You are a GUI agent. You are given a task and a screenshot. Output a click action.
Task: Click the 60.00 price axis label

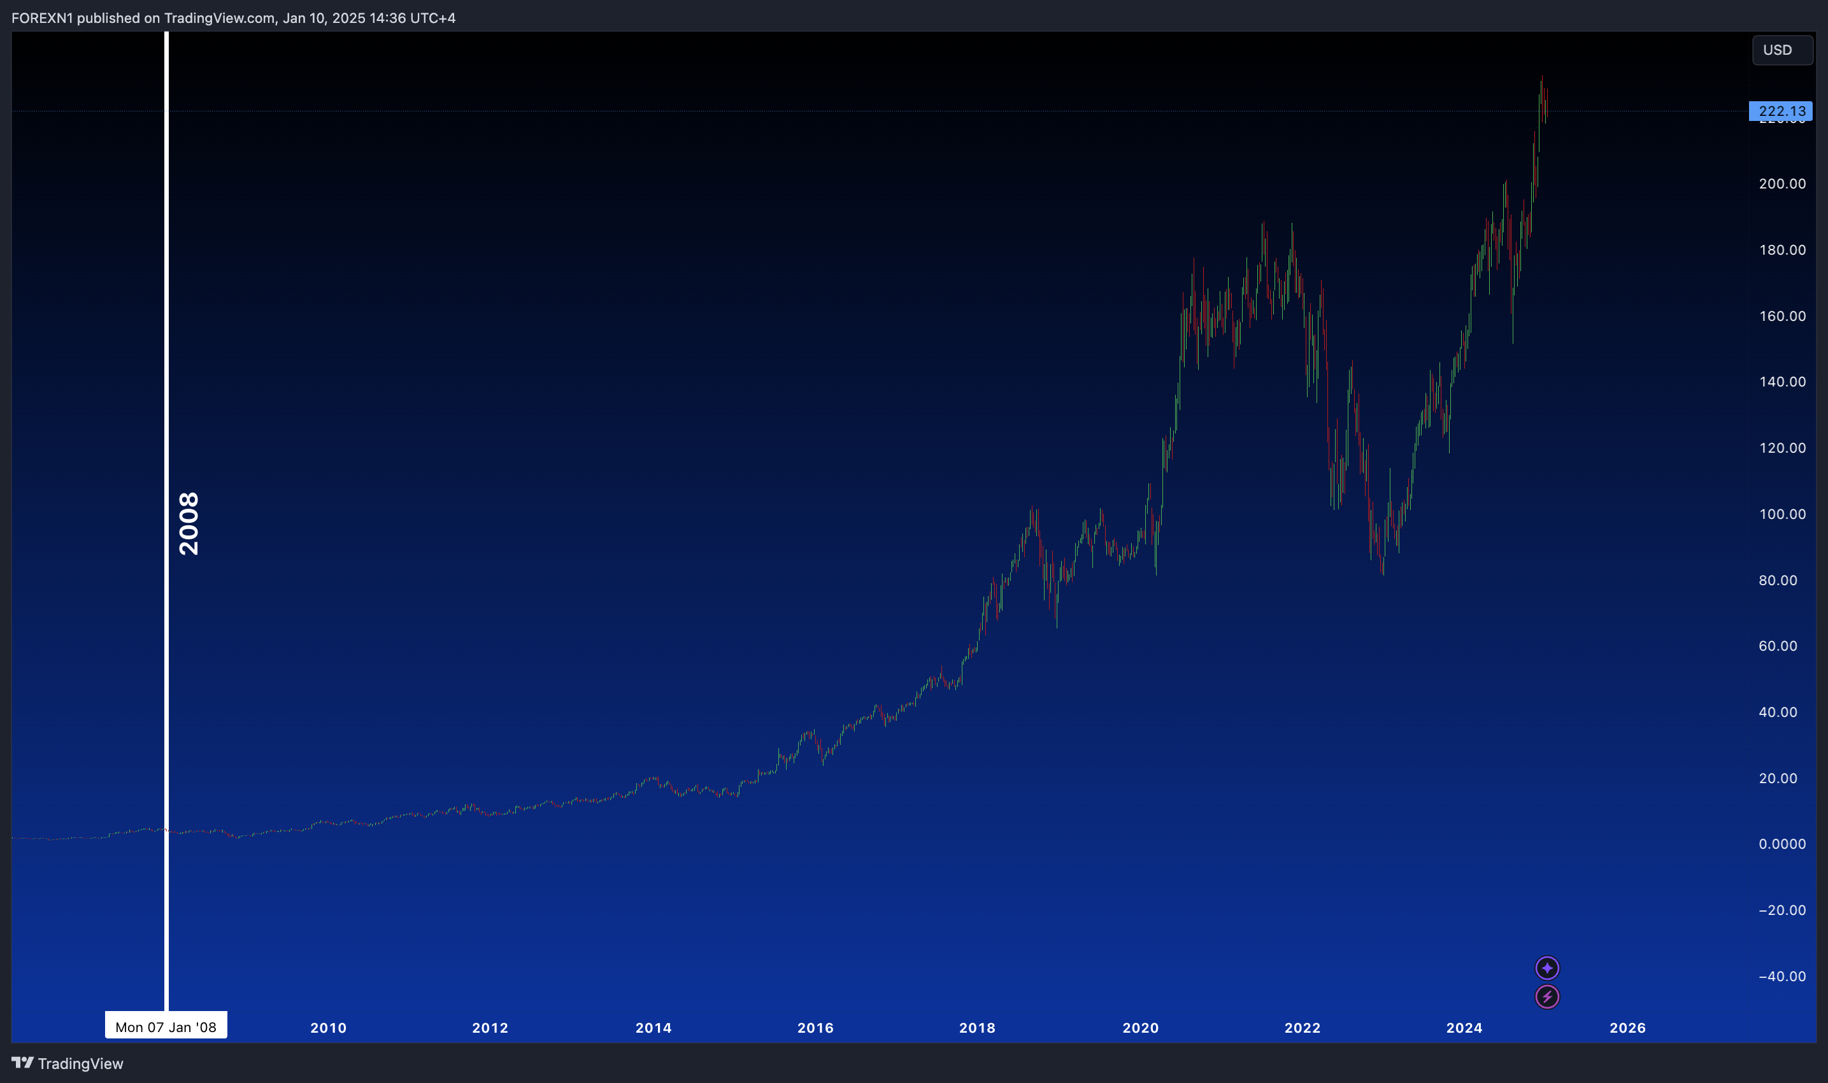[1778, 646]
